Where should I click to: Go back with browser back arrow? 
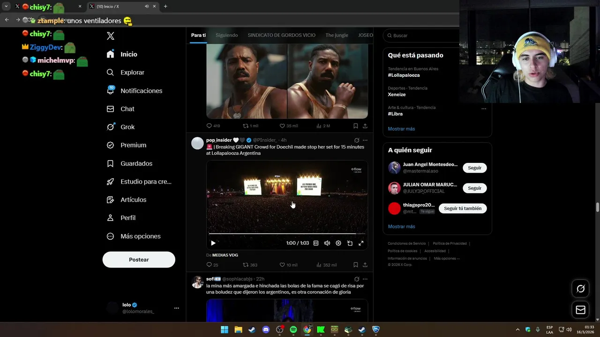(7, 20)
